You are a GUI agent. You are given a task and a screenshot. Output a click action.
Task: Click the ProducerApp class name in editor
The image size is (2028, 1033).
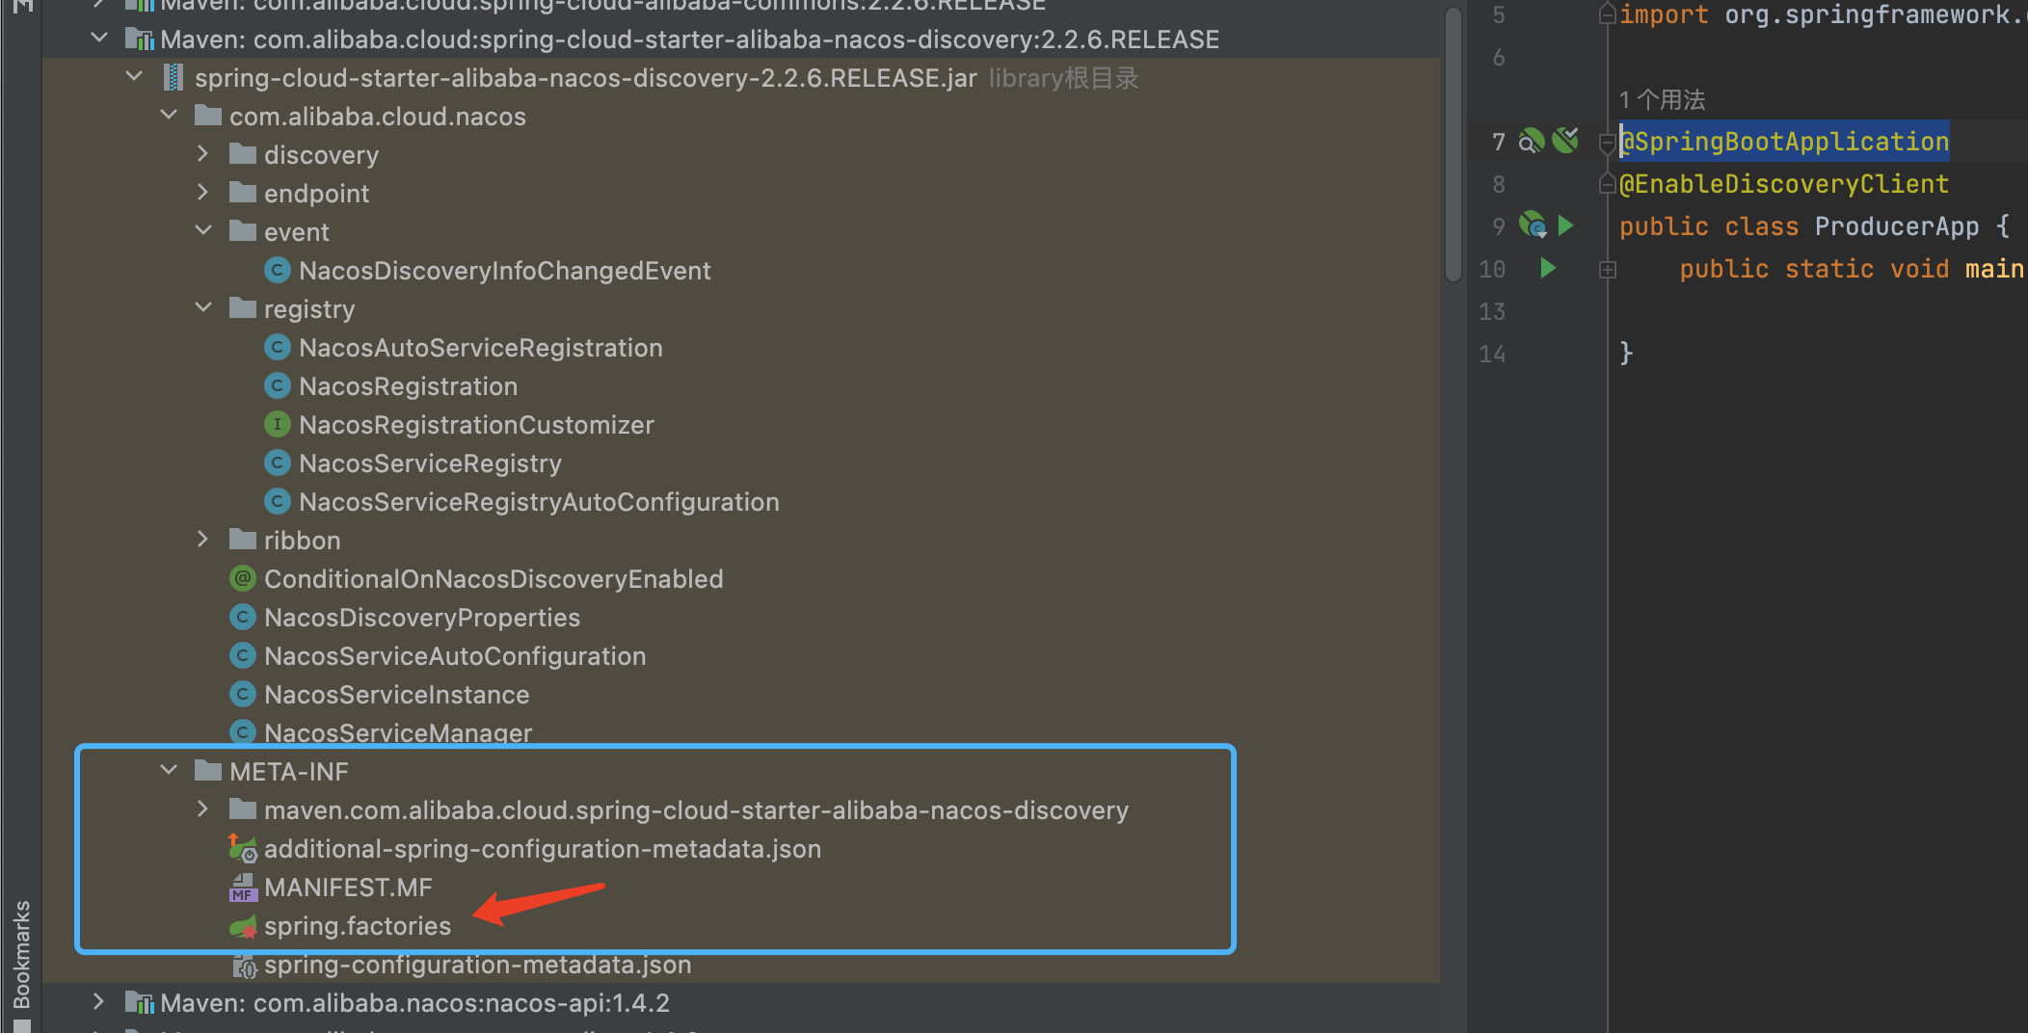1897,226
